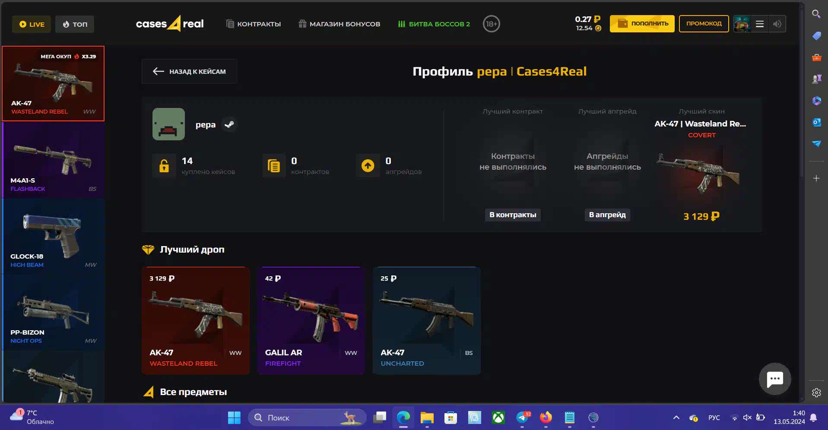Open БИТВА БОССОВ 2 menu item
This screenshot has width=828, height=430.
click(x=434, y=24)
